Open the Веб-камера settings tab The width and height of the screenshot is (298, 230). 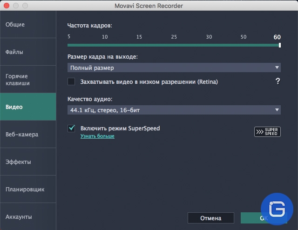[x=28, y=134]
